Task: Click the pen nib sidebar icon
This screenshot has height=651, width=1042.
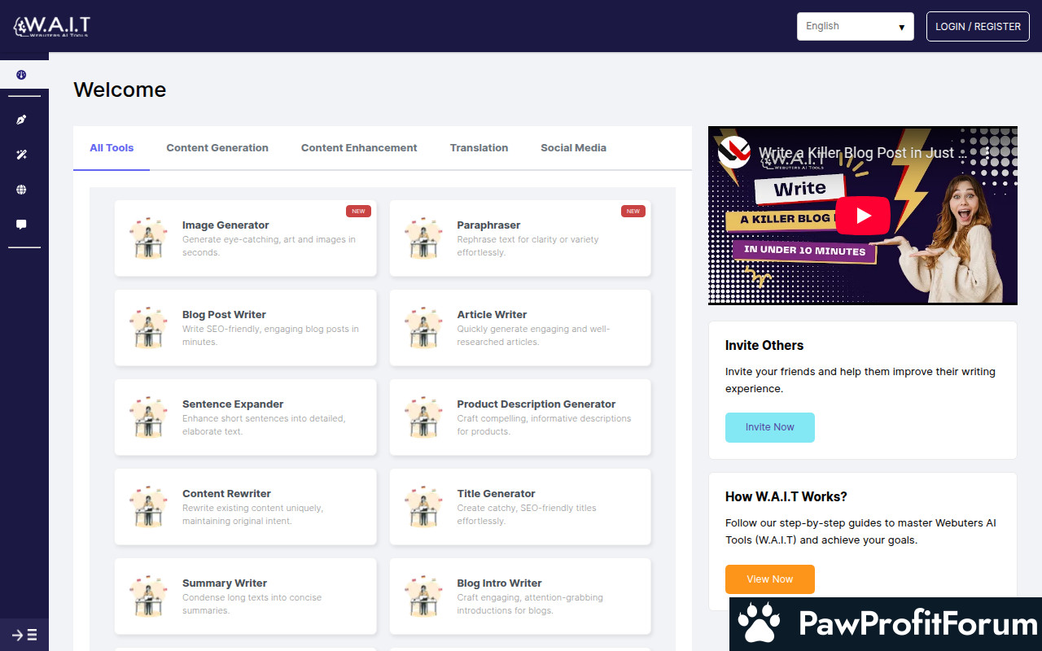Action: coord(21,120)
